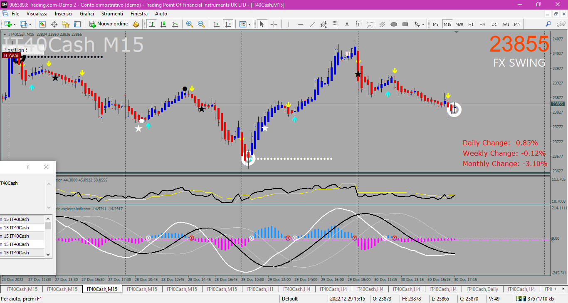
Task: Open MetaEditor yellow book icon
Action: click(x=136, y=24)
